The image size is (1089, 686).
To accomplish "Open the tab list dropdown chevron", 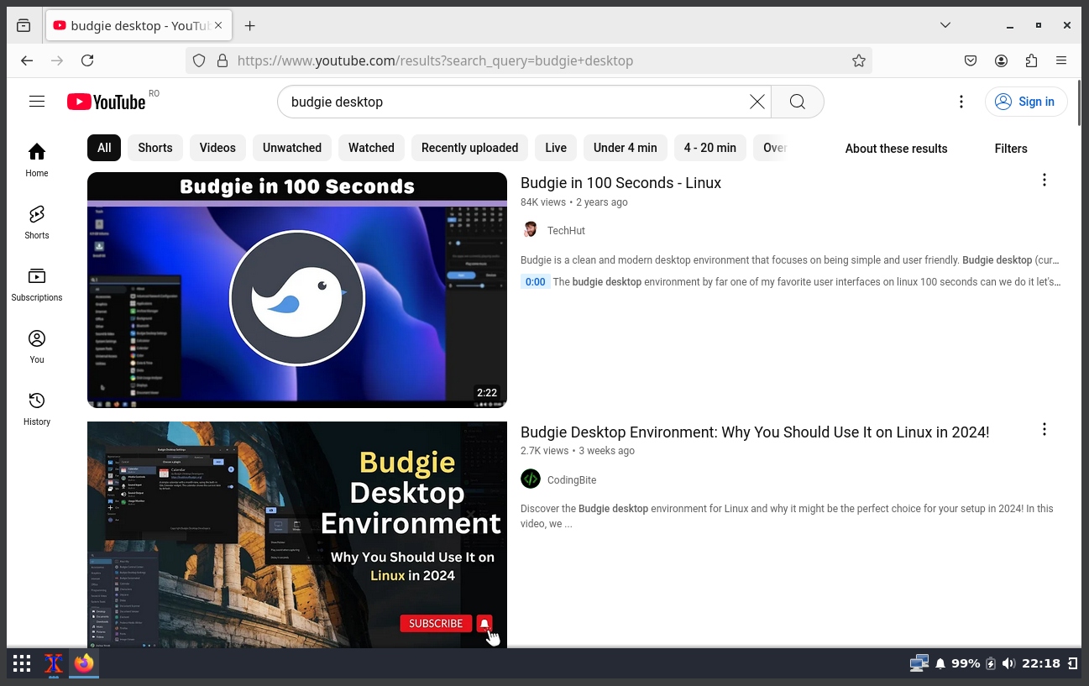I will [x=945, y=25].
